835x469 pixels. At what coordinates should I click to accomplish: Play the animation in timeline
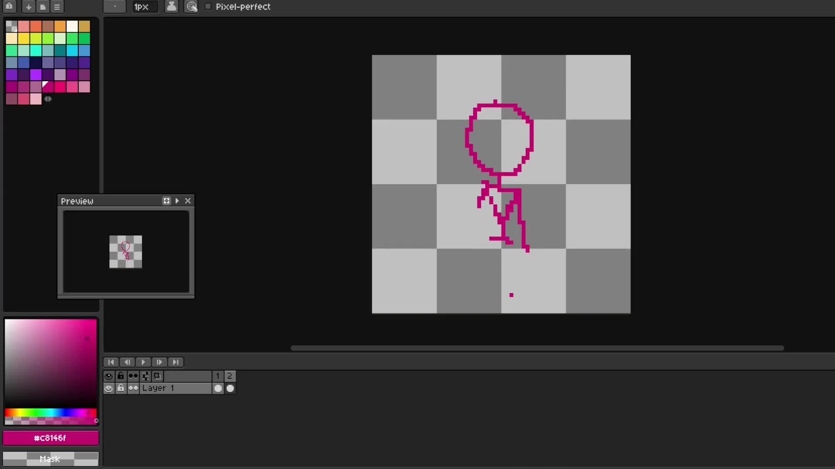(143, 362)
